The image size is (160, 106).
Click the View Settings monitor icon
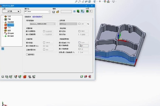pos(113,2)
